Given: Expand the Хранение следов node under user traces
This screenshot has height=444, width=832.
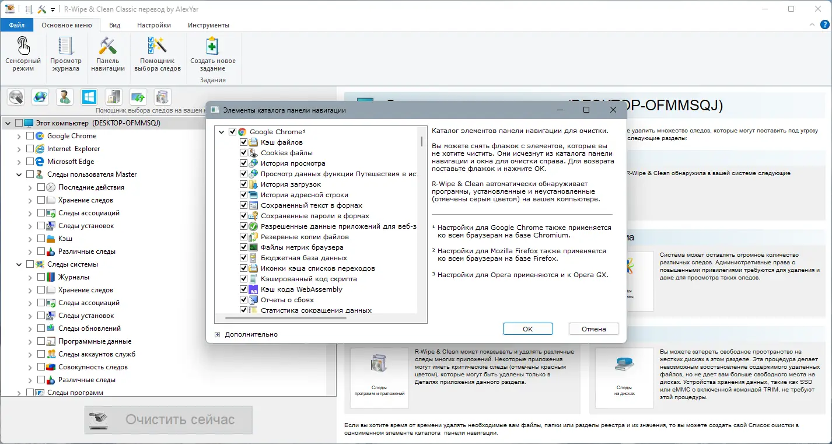Looking at the screenshot, I should point(30,200).
